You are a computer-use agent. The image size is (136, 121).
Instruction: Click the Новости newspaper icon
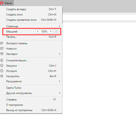[2, 48]
